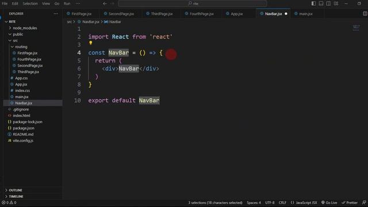Viewport: 368px width, 207px height.
Task: Click the Go Live status button
Action: (x=329, y=202)
